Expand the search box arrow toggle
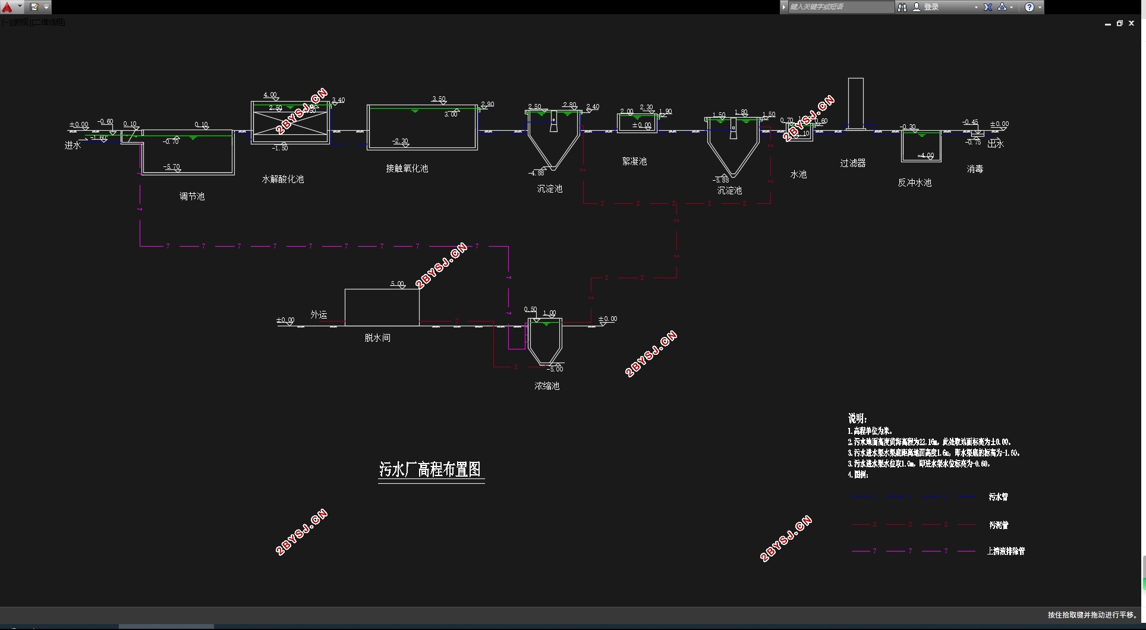This screenshot has height=630, width=1146. (784, 7)
